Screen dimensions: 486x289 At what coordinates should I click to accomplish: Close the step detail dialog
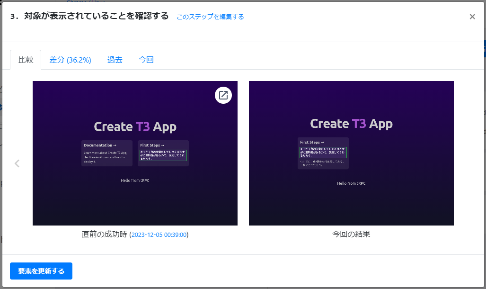[x=472, y=17]
